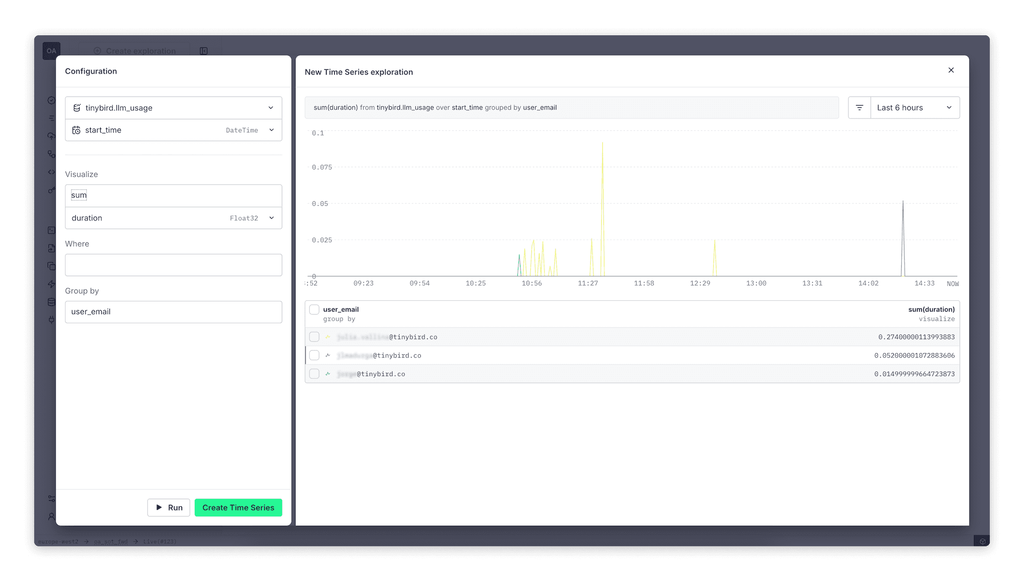This screenshot has width=1024, height=581.
Task: Click the yellow series icon in first row
Action: 328,337
